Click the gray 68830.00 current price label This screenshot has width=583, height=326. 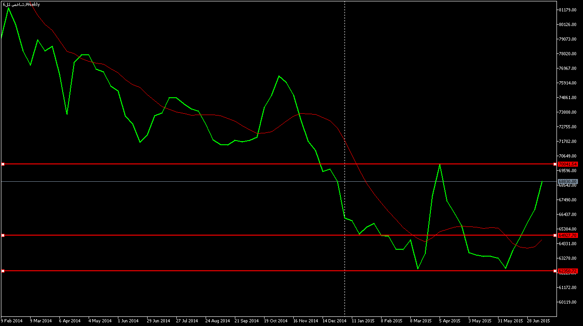[568, 182]
